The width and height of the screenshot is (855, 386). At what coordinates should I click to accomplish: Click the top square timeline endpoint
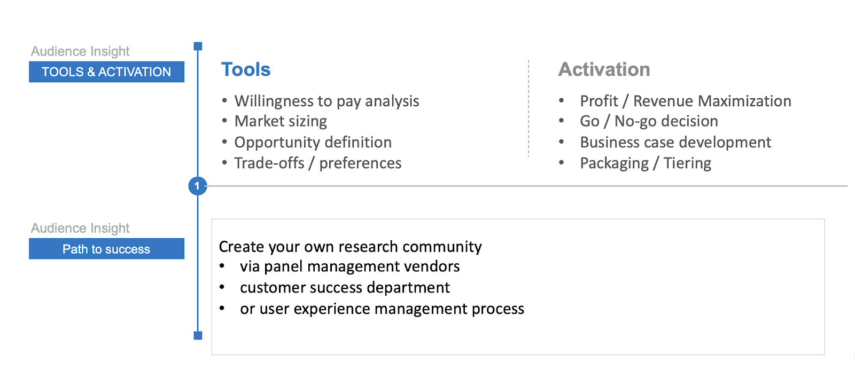(198, 46)
